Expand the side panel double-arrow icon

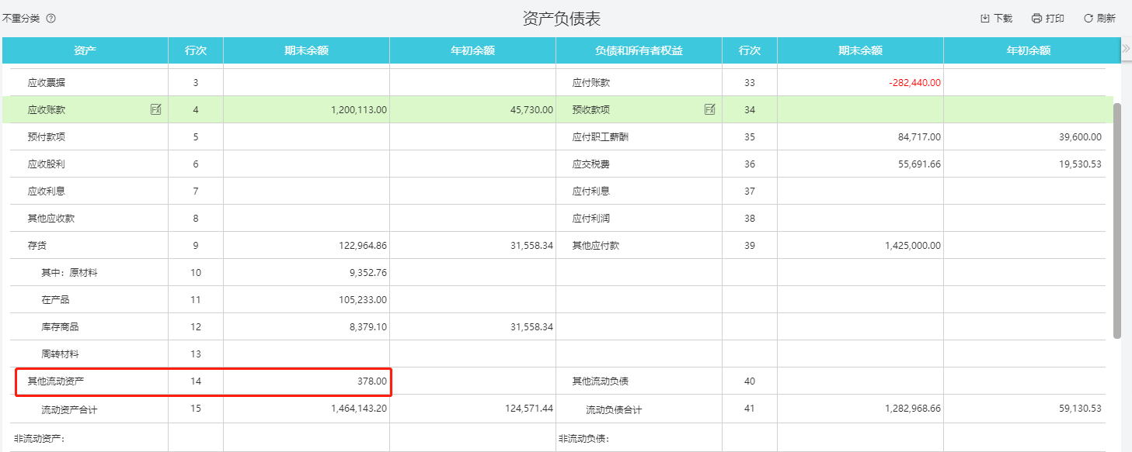[x=1126, y=49]
